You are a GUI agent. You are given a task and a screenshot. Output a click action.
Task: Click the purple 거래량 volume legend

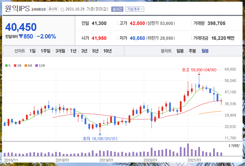(234, 146)
